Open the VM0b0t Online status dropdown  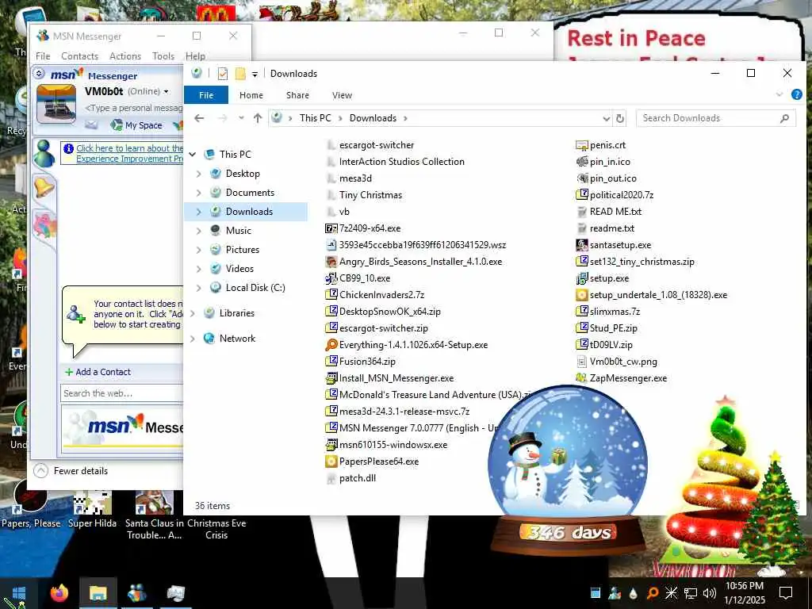(167, 91)
